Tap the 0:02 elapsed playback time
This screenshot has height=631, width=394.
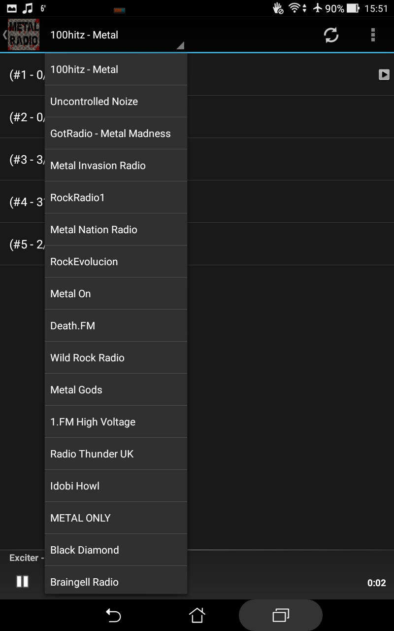[376, 583]
